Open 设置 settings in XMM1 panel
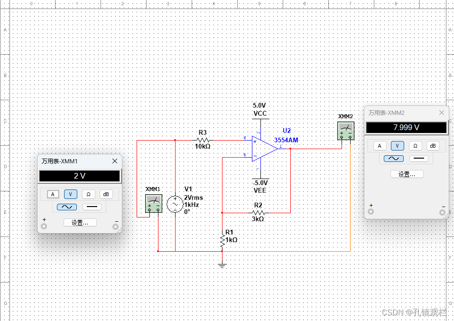 (80, 223)
